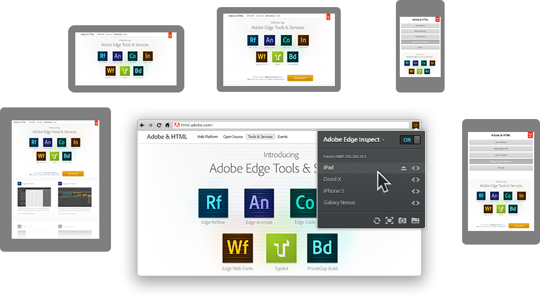Open the Web Platform menu item

click(x=207, y=137)
